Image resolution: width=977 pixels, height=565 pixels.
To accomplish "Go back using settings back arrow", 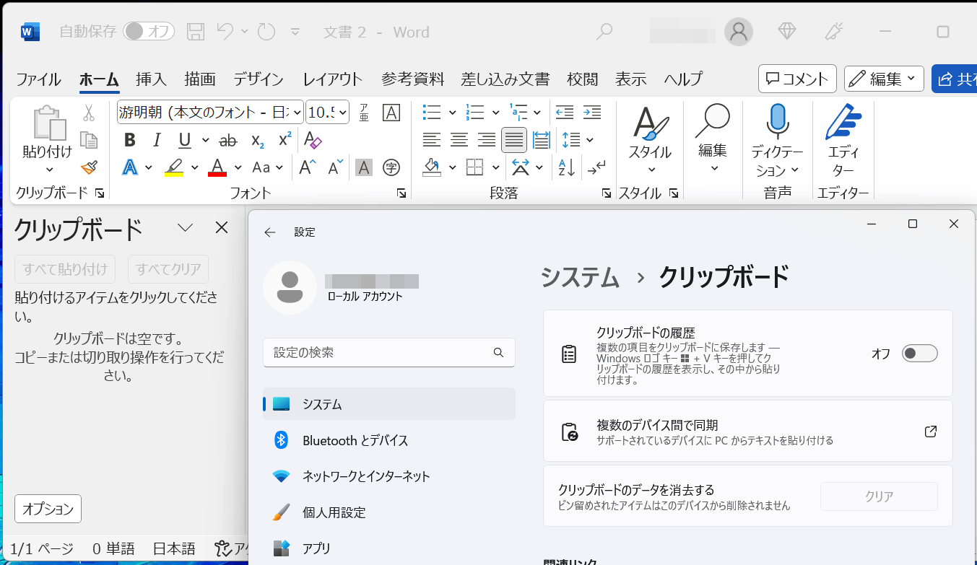I will [270, 232].
